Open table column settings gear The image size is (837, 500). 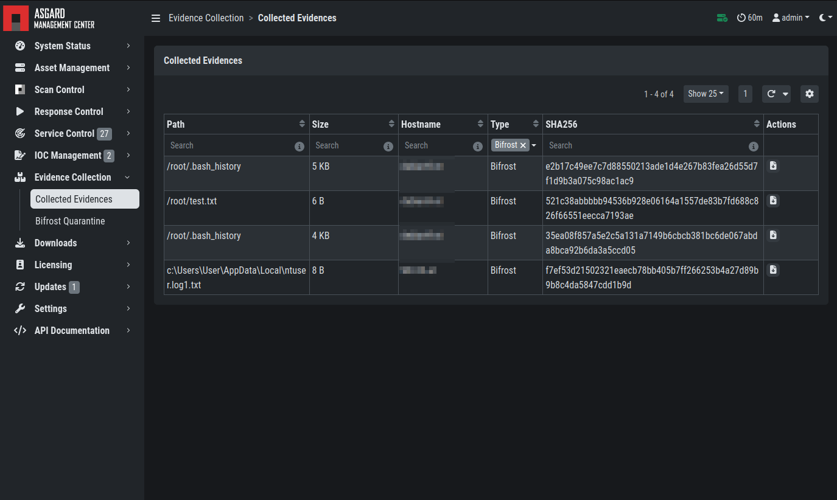click(x=809, y=94)
